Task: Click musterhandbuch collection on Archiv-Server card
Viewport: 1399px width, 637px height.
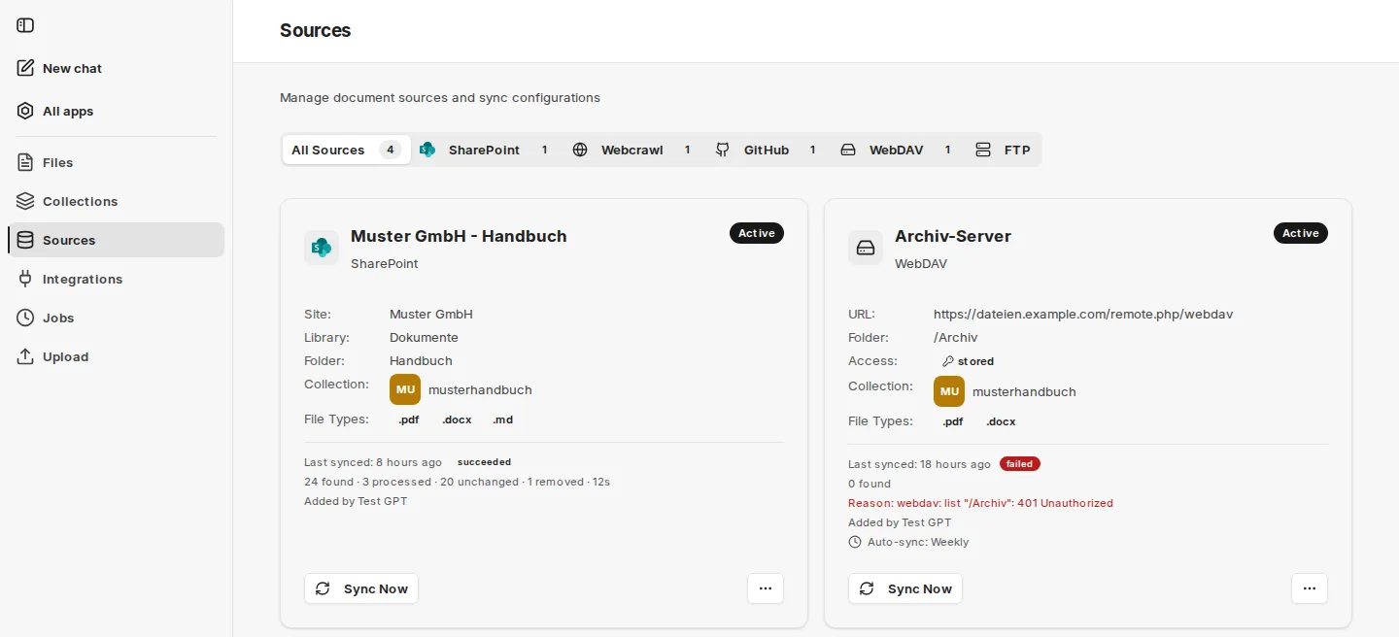Action: (1024, 391)
